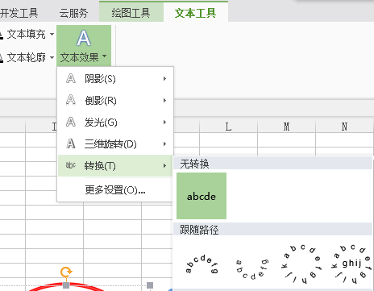Open the 文本轮廓 dropdown arrow
Viewport: 374px width, 291px height.
[52, 57]
